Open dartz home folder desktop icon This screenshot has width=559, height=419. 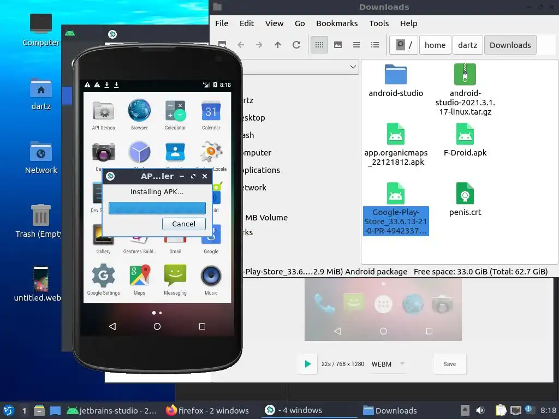click(40, 94)
